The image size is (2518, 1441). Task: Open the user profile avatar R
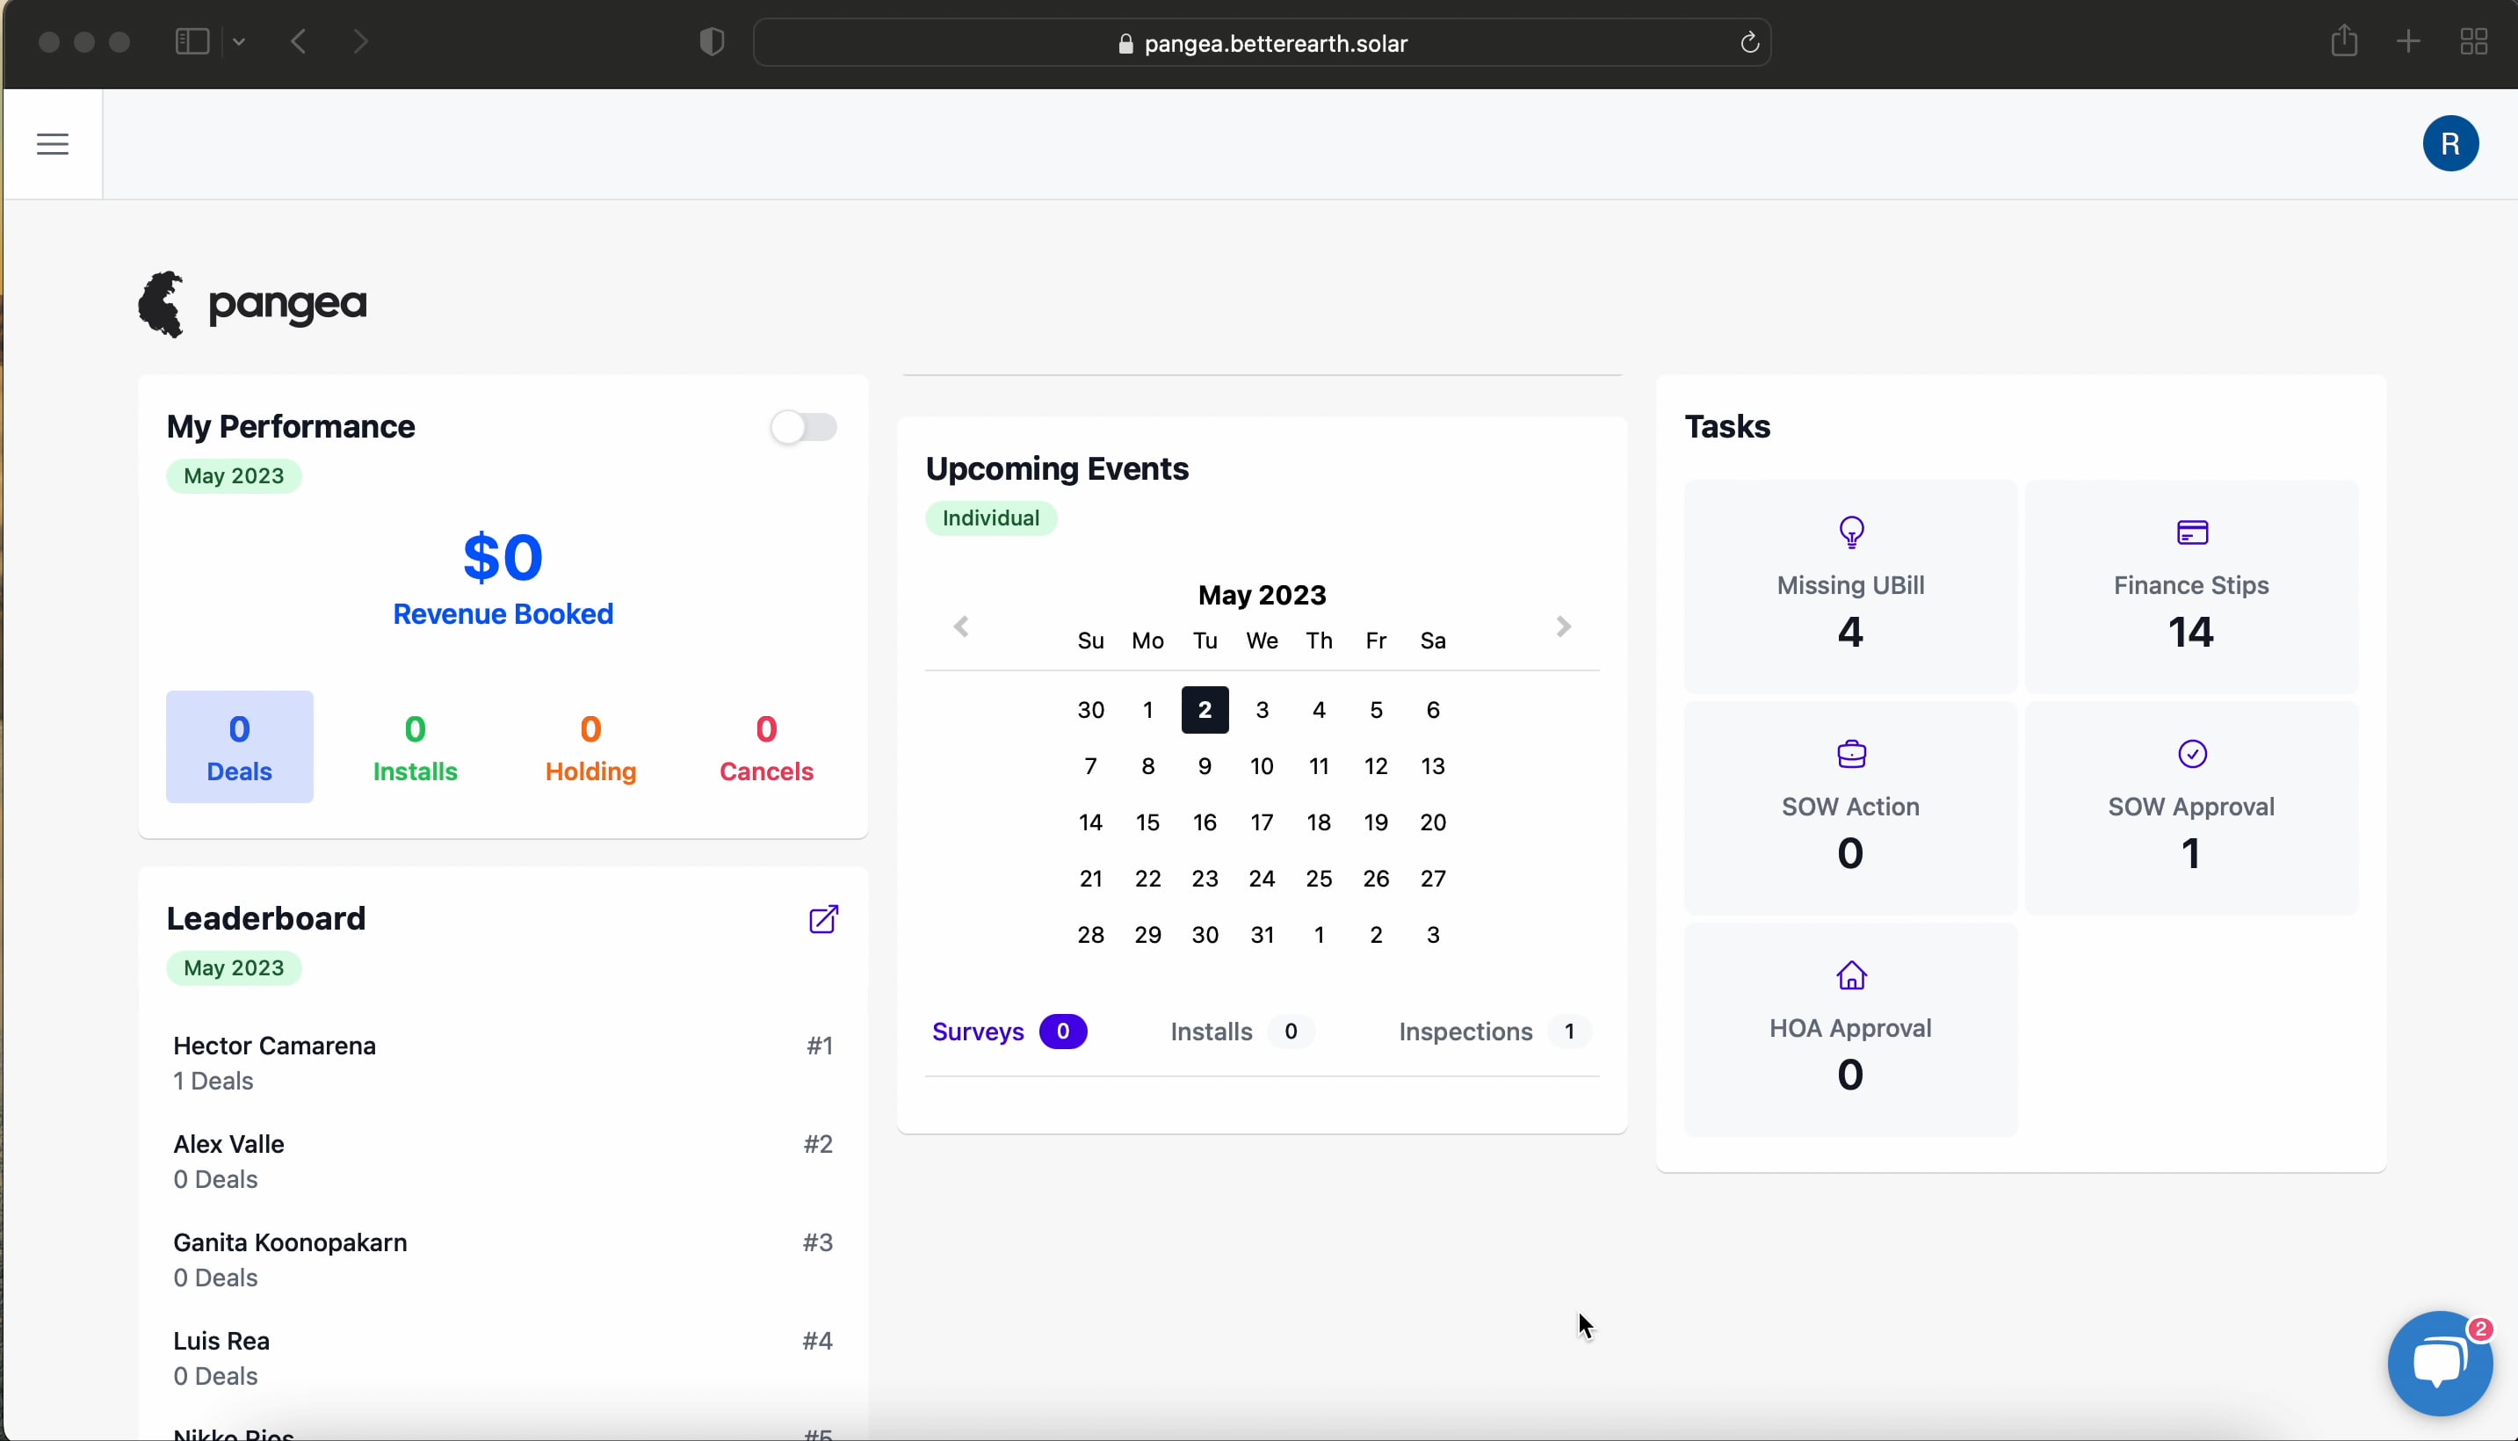tap(2449, 144)
